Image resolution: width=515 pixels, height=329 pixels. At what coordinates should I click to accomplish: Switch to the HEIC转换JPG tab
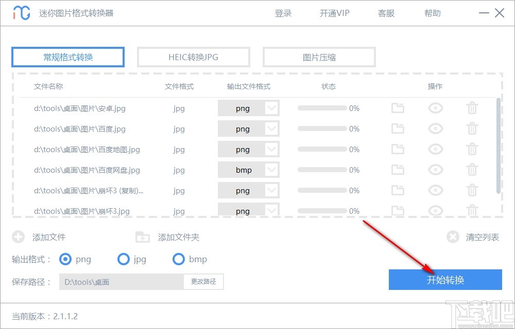click(x=193, y=57)
